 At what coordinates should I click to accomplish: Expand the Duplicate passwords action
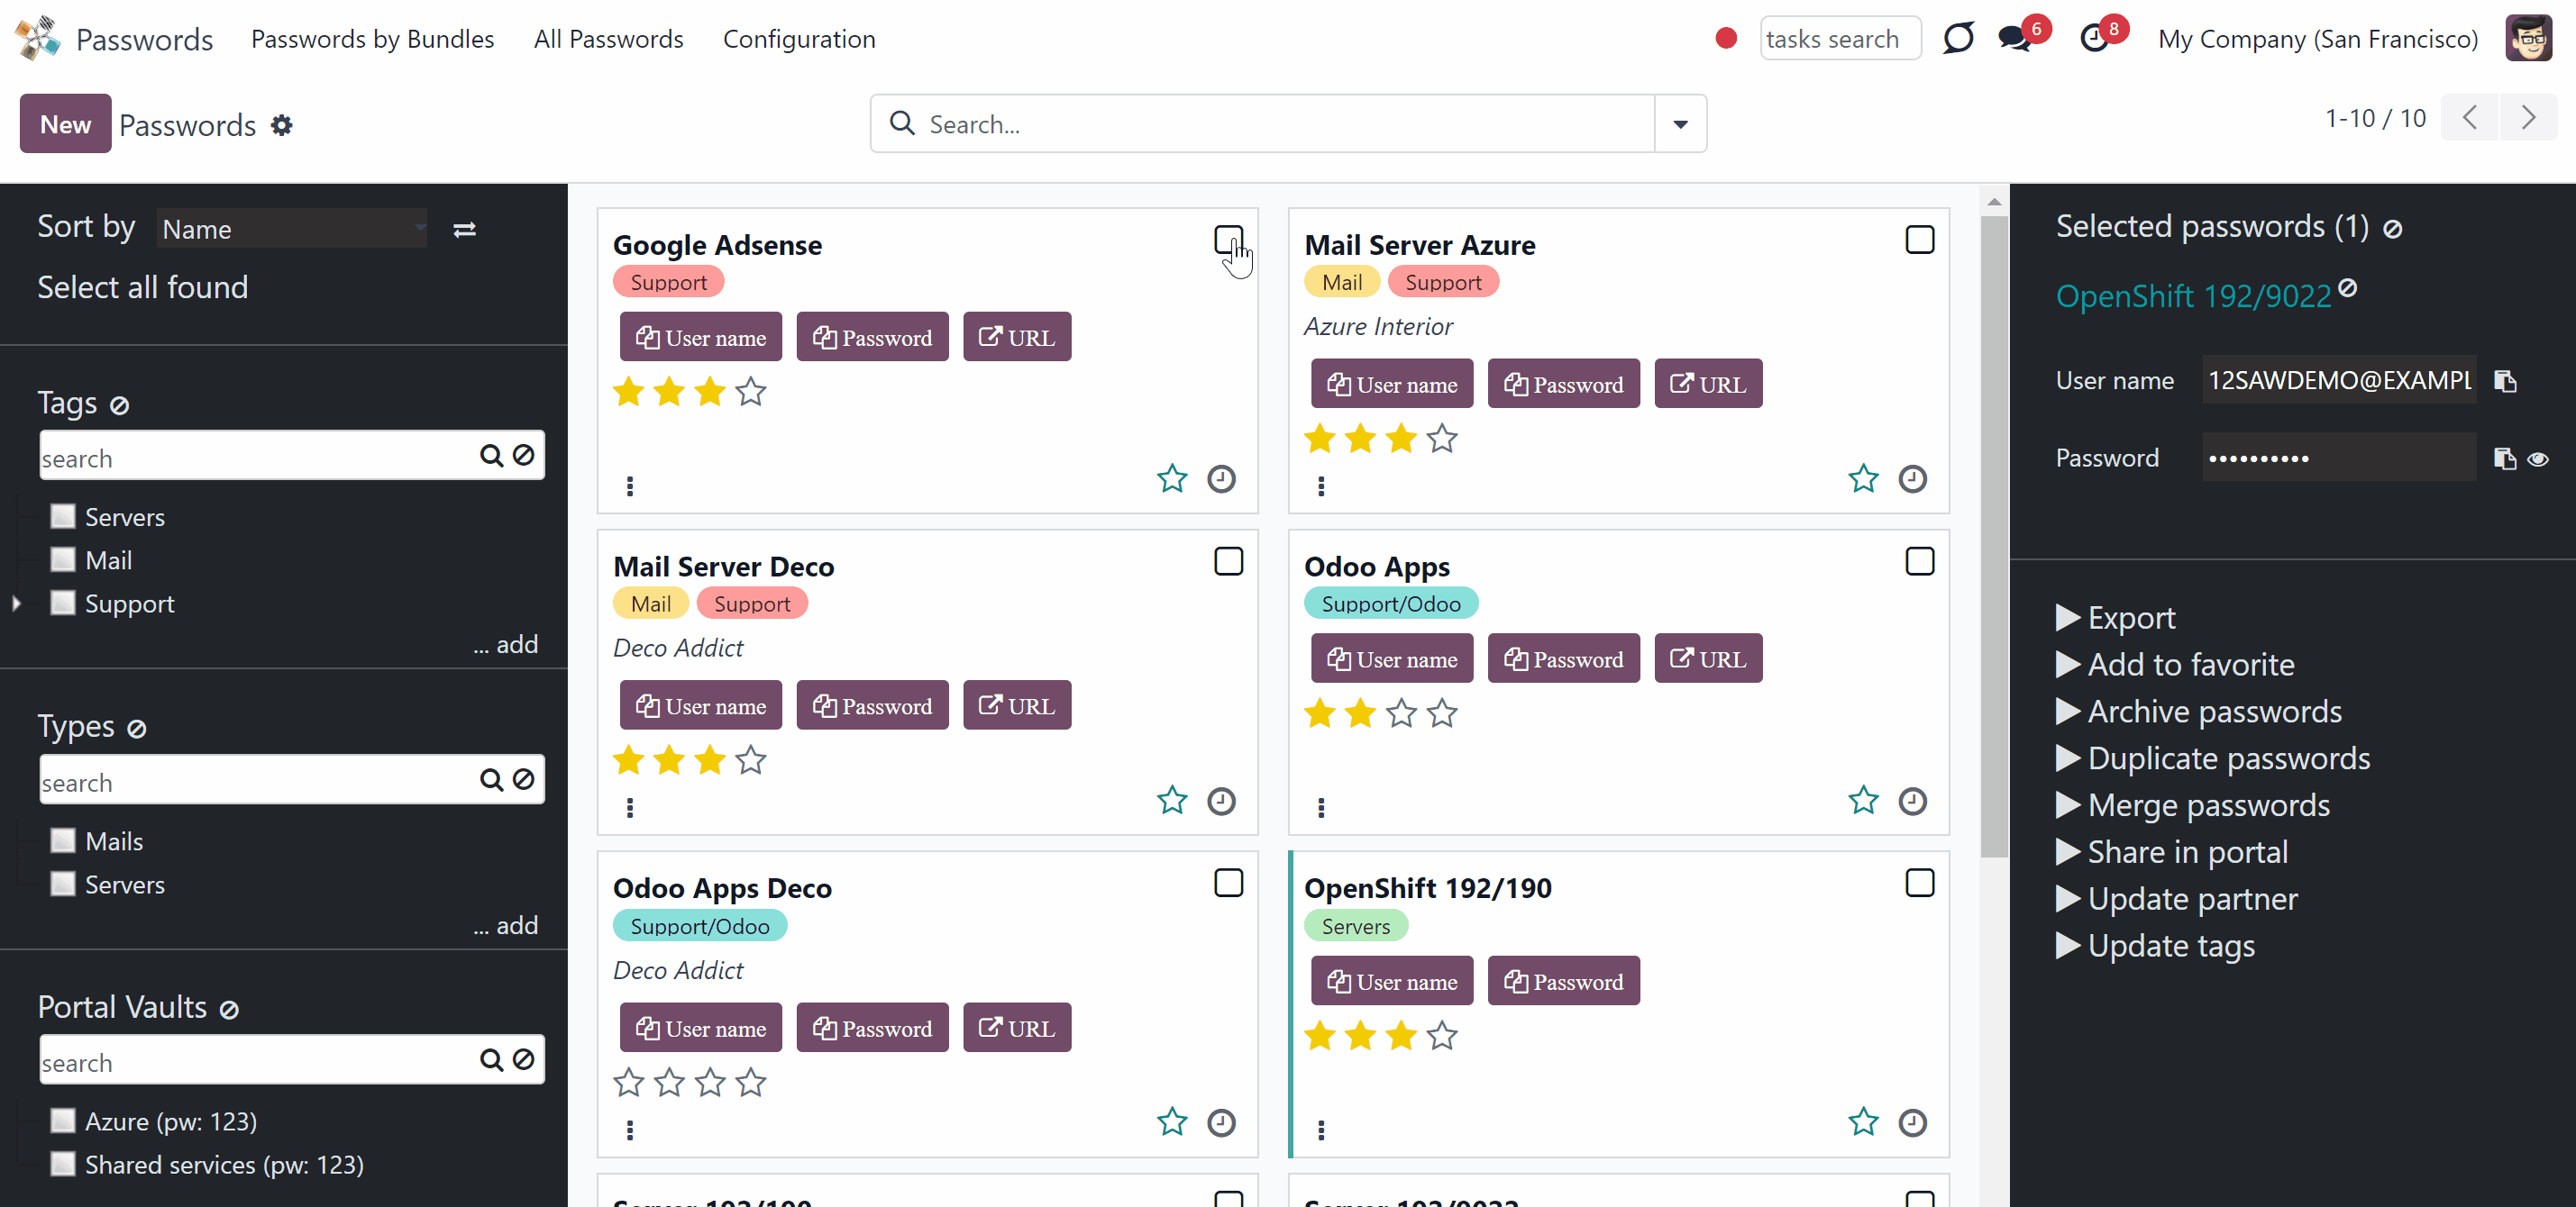coord(2213,758)
